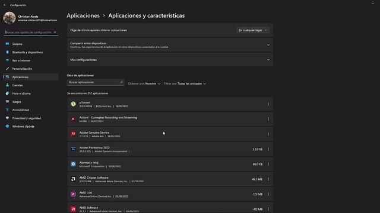Select Aplicaciones in the sidebar

[31, 77]
